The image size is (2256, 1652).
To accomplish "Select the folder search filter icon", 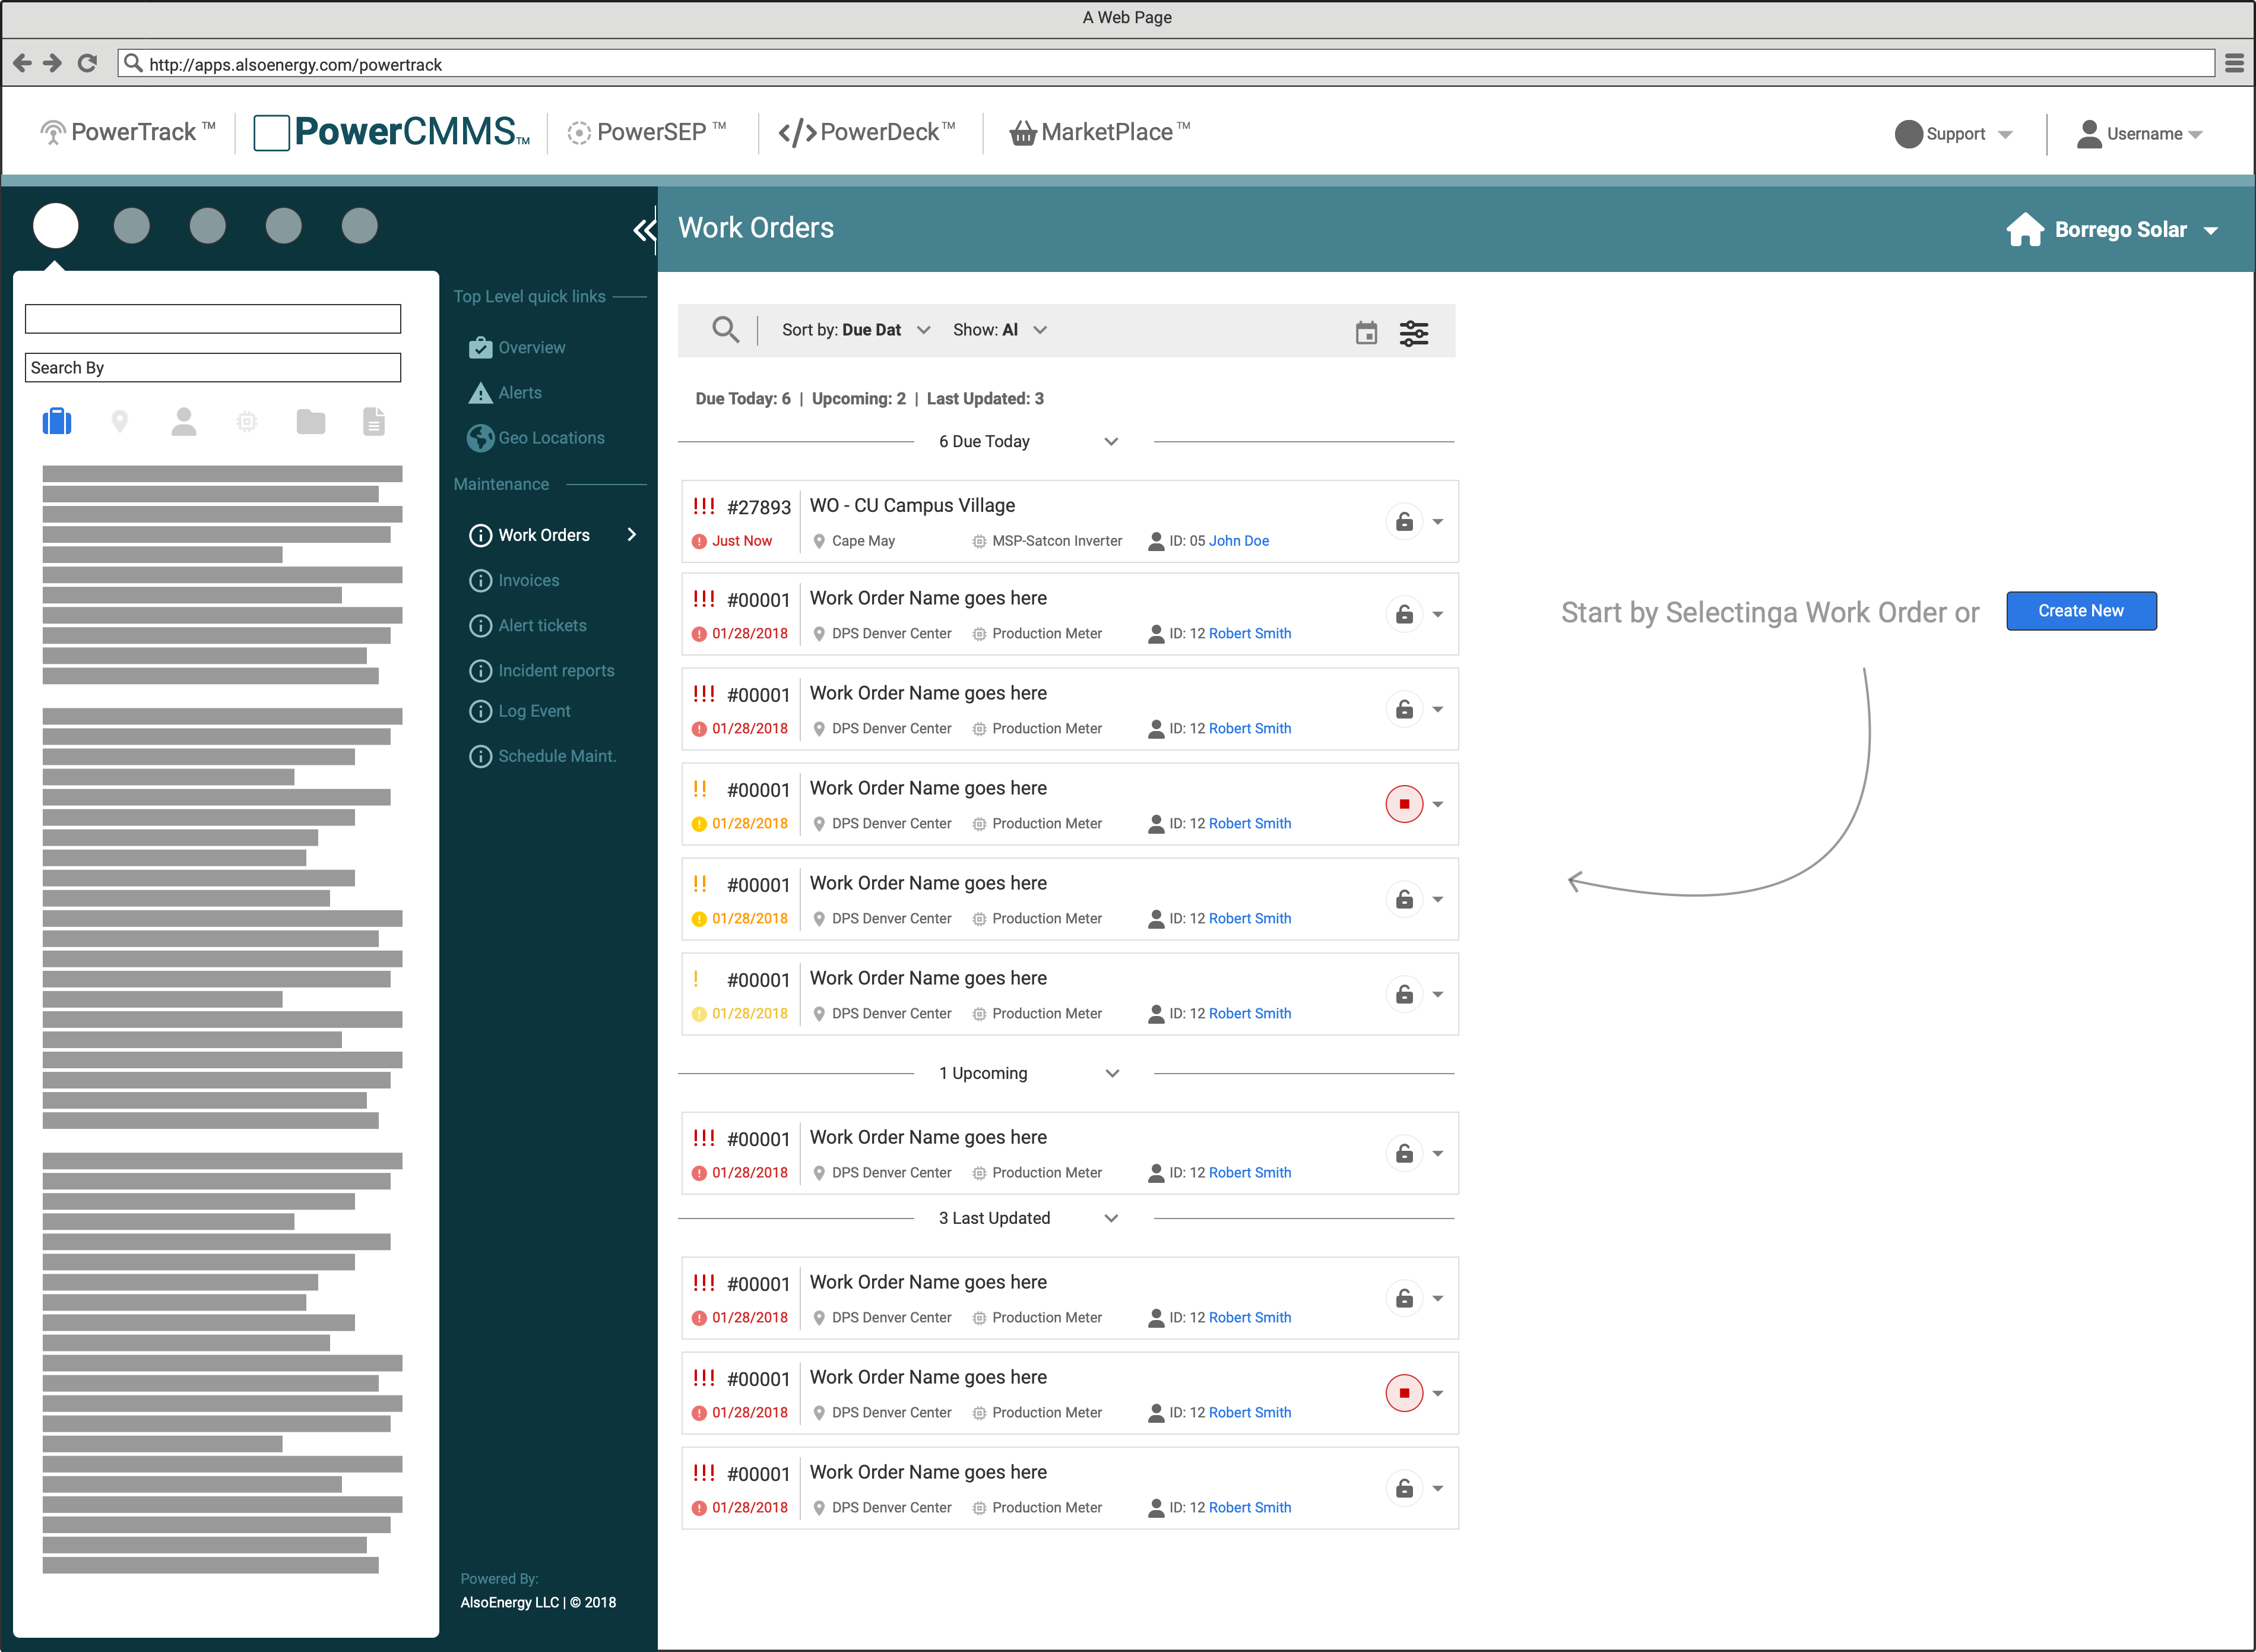I will click(x=311, y=421).
